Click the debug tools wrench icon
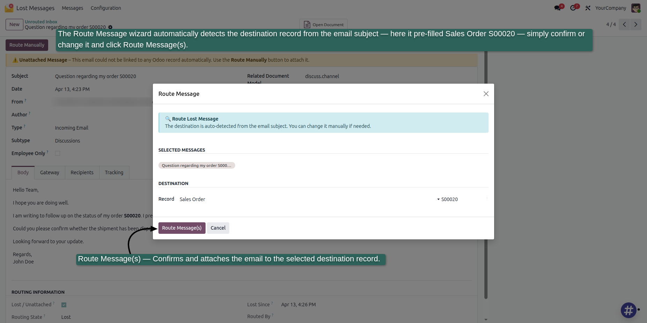 coord(588,8)
